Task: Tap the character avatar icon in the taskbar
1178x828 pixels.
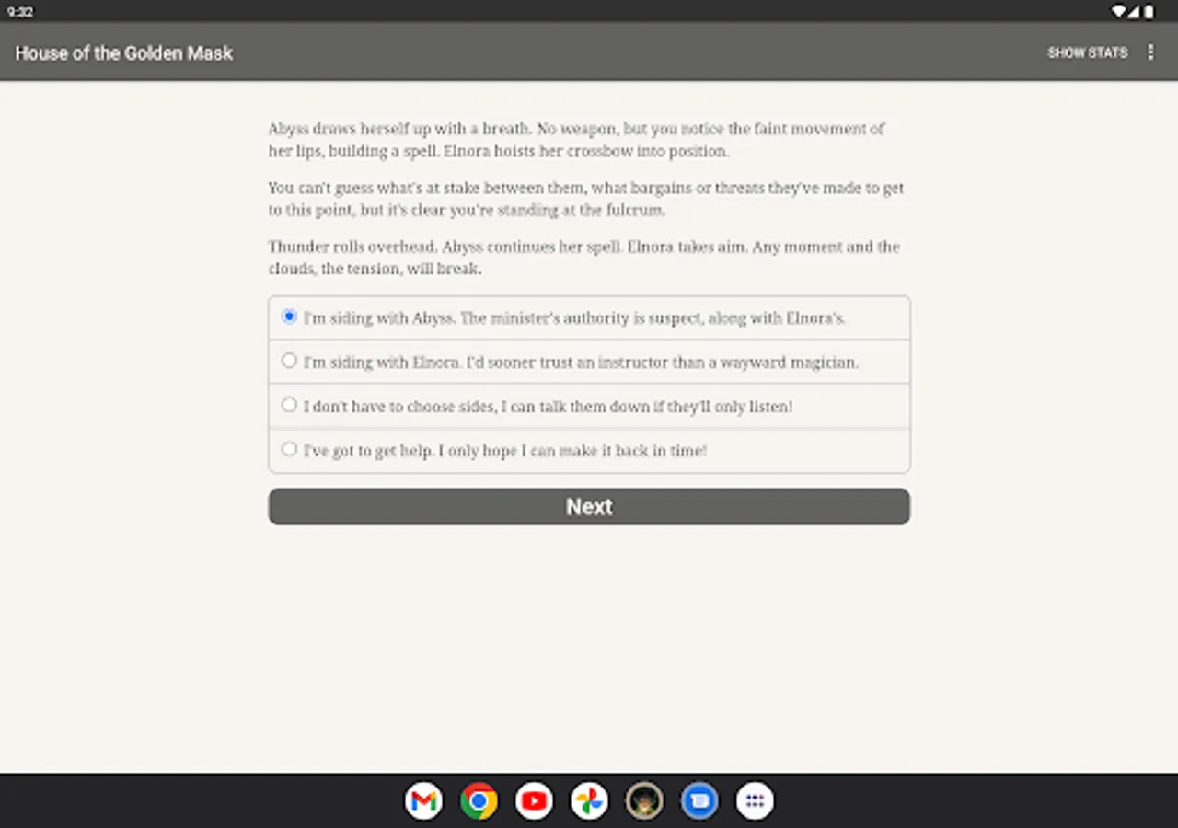Action: point(644,800)
